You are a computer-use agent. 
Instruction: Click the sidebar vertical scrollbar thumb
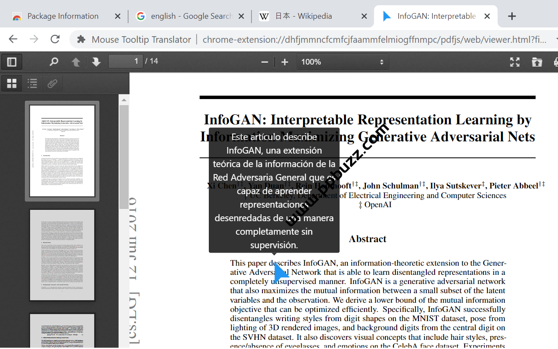tap(124, 157)
